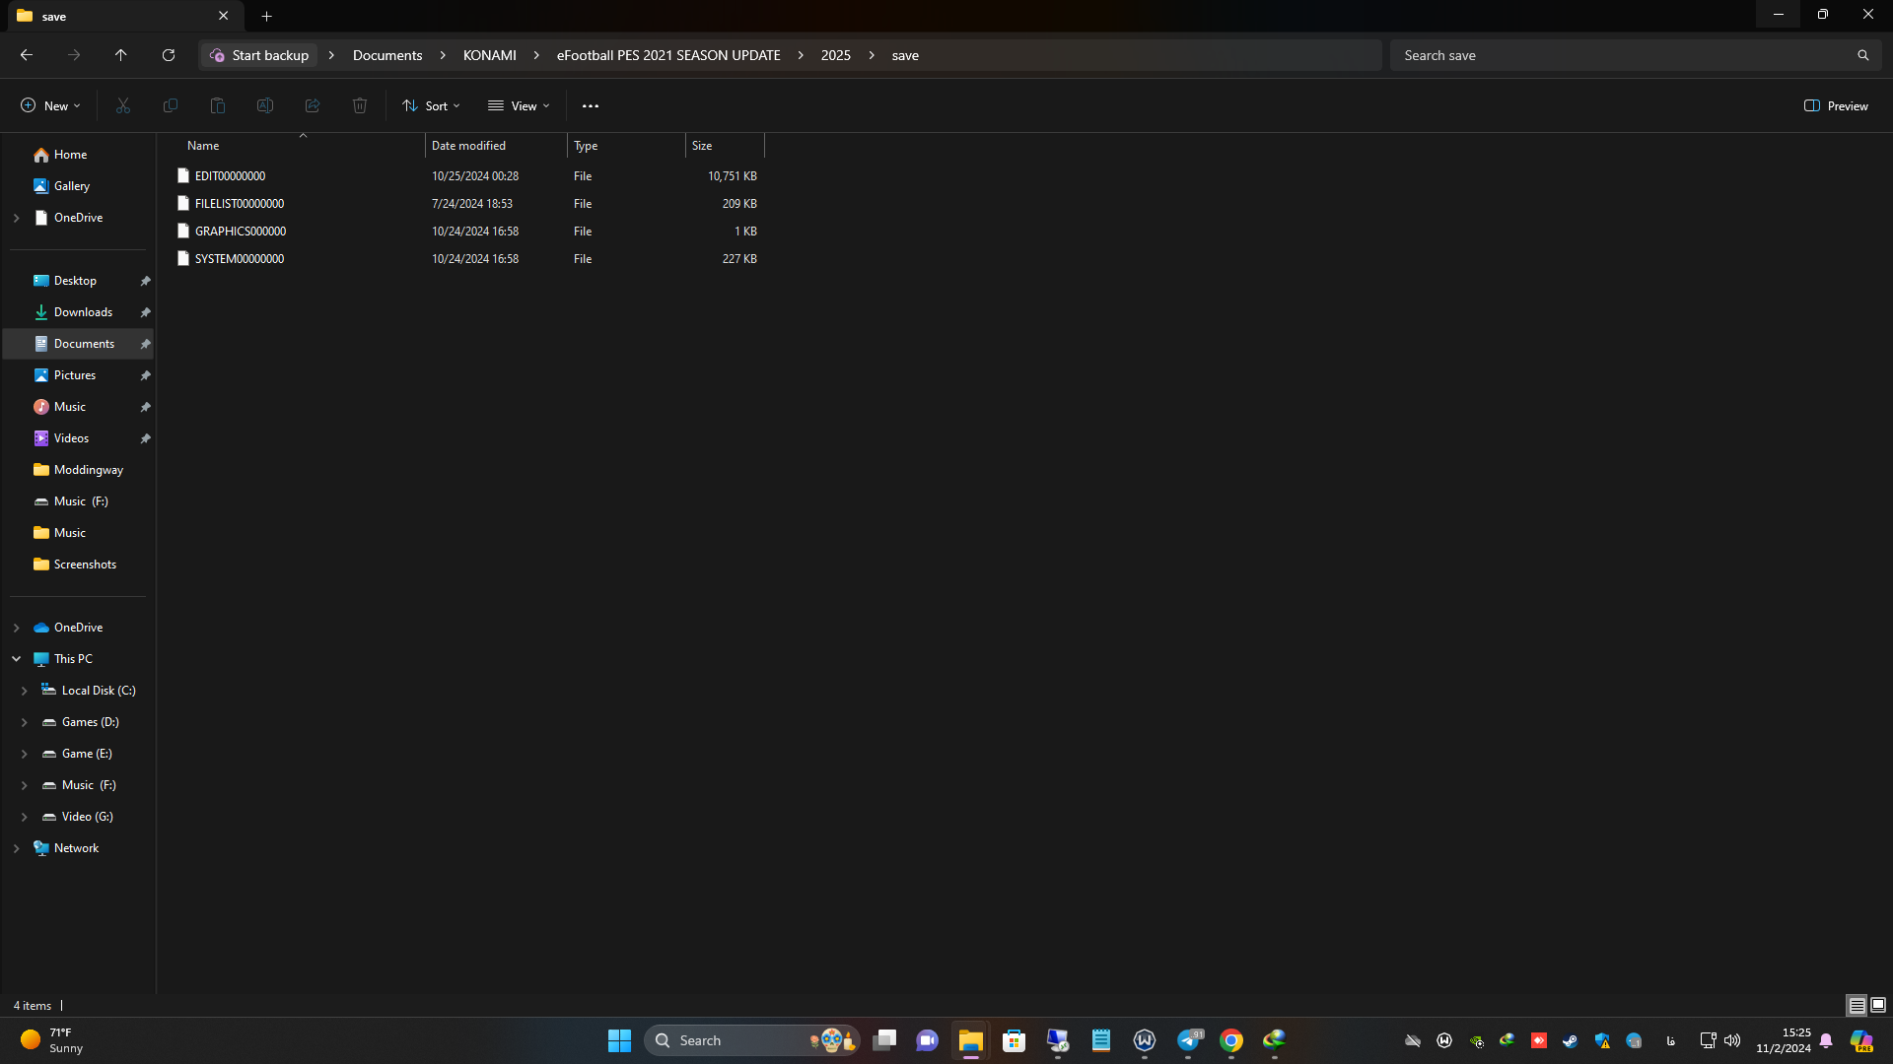This screenshot has width=1893, height=1064.
Task: Click the Refresh icon in navigation bar
Action: coord(169,55)
